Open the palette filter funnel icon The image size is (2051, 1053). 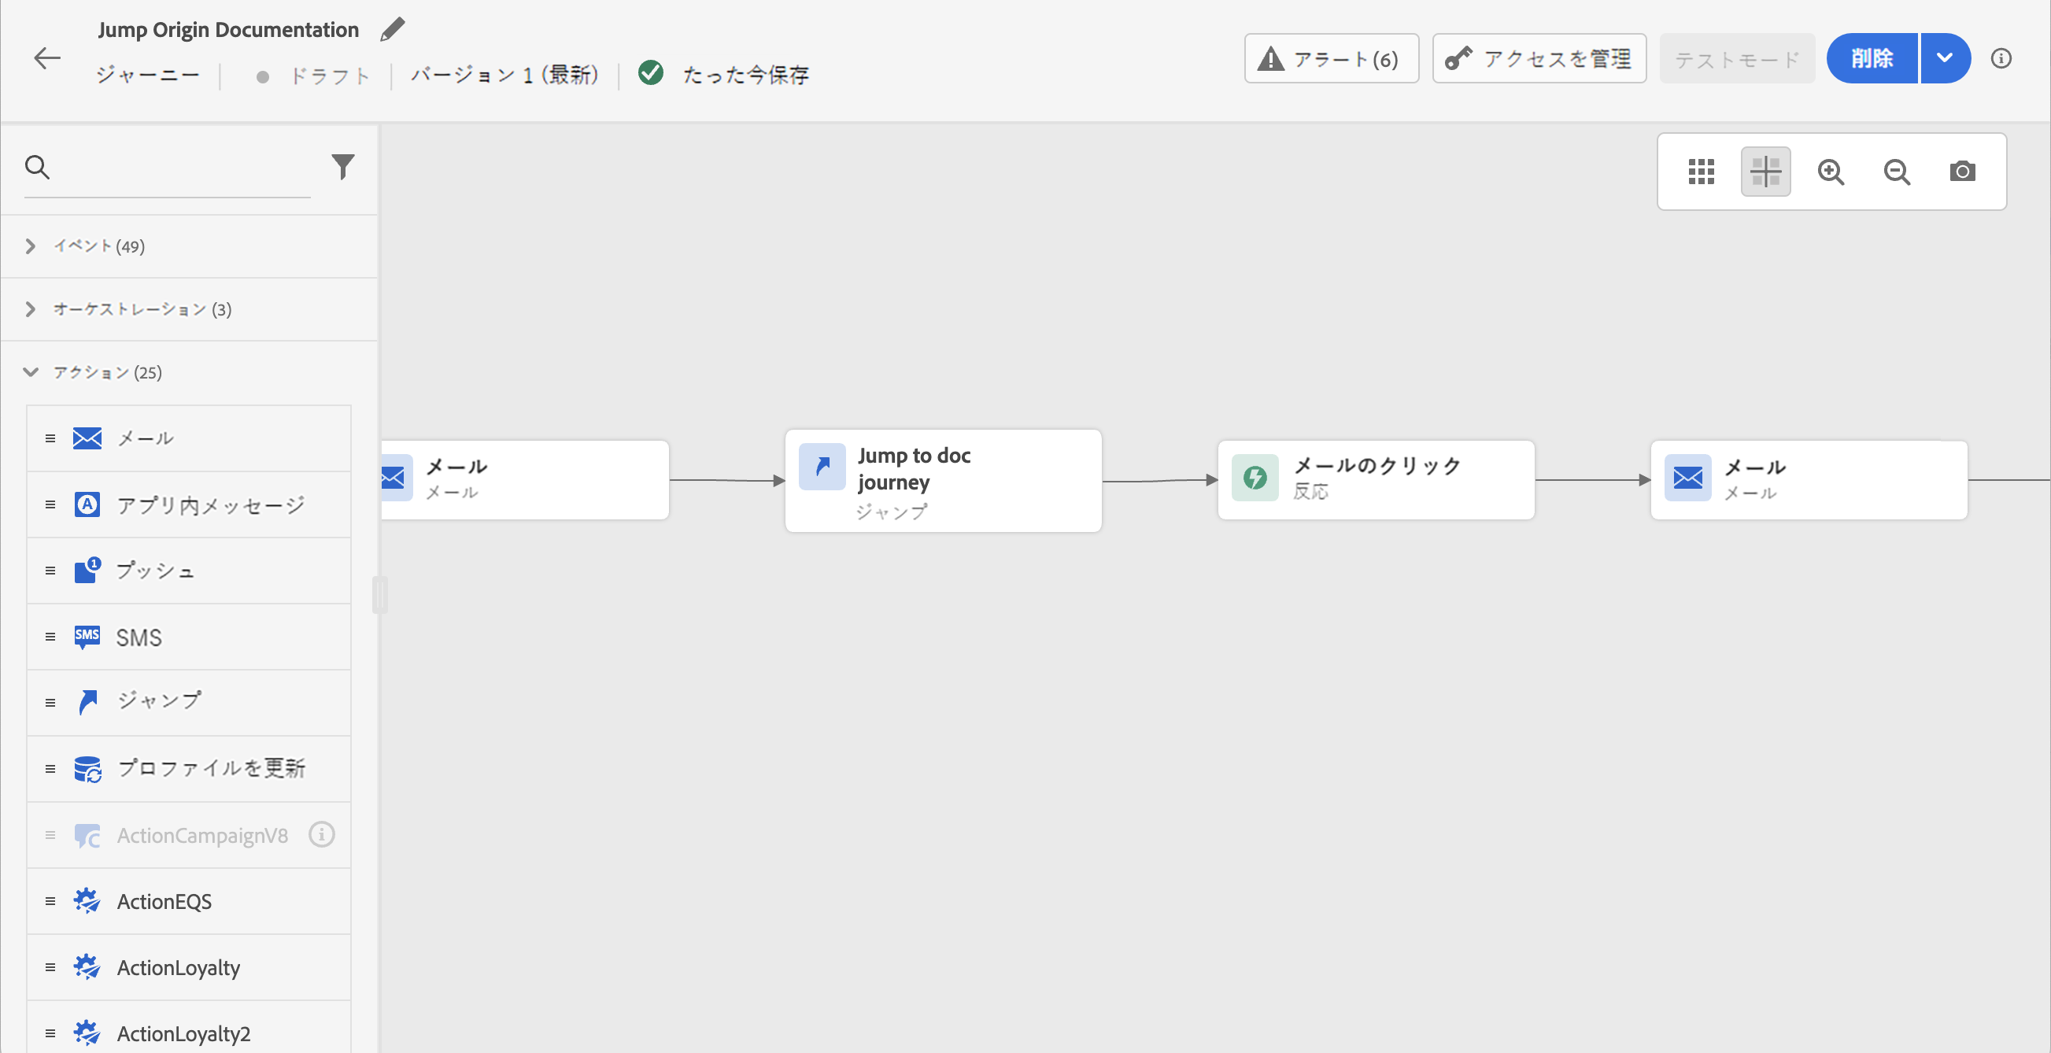click(342, 166)
